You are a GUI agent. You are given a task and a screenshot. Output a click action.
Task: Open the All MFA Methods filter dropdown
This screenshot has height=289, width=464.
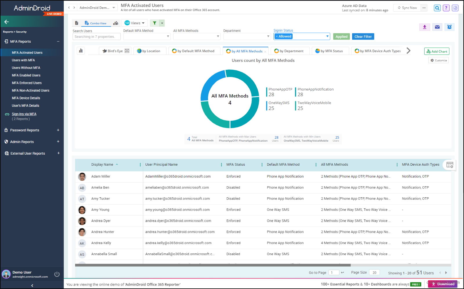pyautogui.click(x=218, y=36)
